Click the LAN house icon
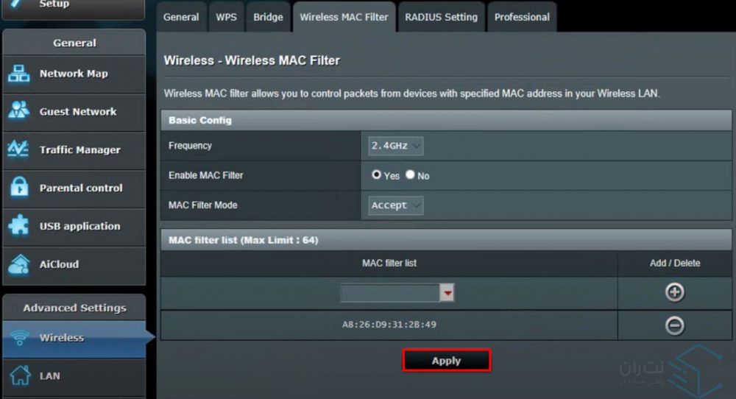Viewport: 736px width, 399px height. (18, 376)
